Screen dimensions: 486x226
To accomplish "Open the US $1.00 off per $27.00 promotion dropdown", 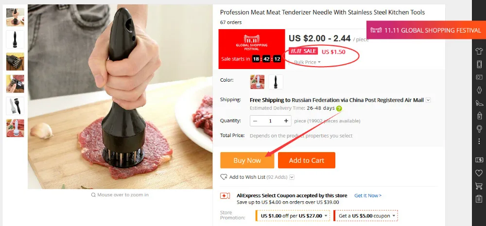I will point(293,216).
